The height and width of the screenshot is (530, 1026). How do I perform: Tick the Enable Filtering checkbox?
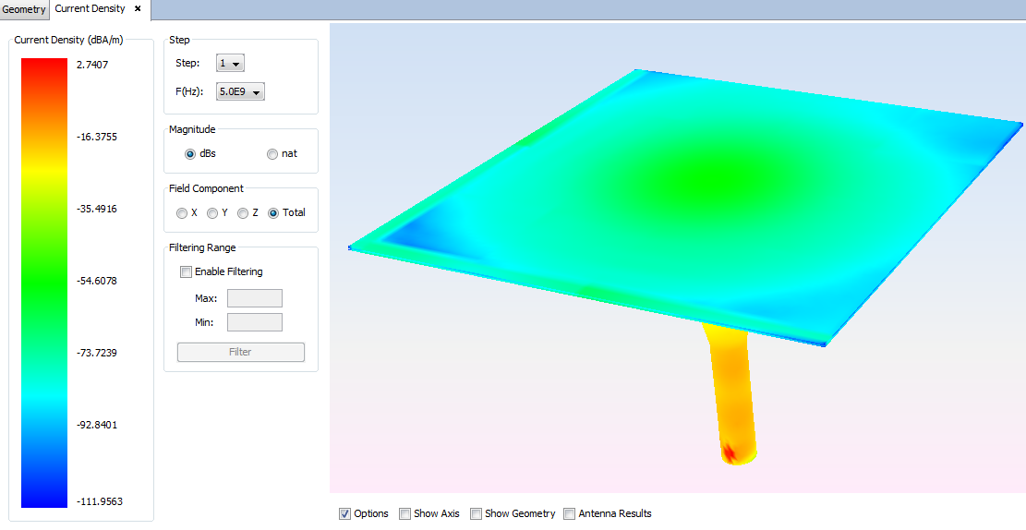pos(187,271)
